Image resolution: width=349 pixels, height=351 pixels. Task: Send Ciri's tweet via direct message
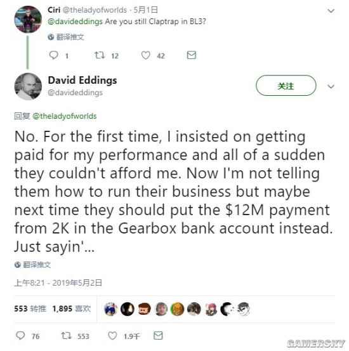coord(192,55)
